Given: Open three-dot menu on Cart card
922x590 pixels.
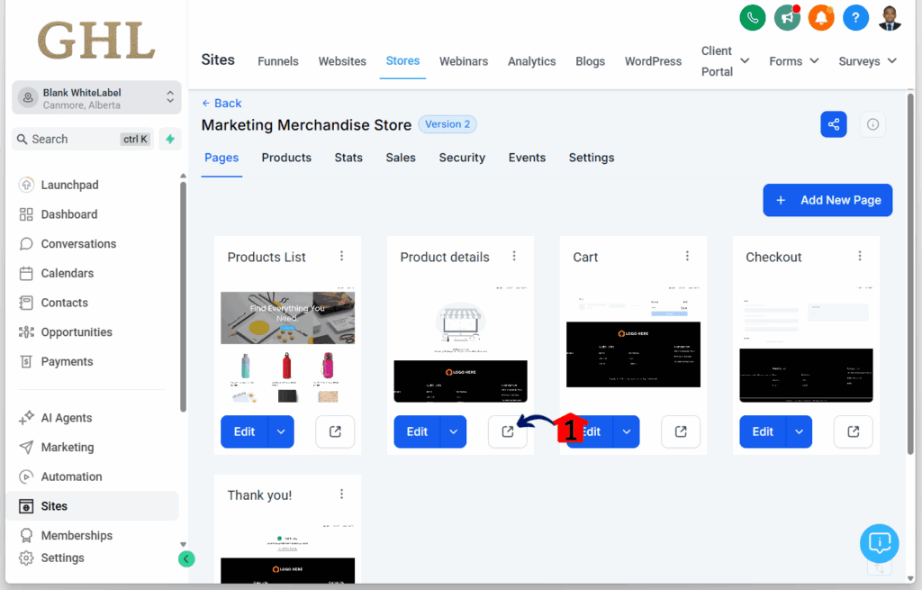Looking at the screenshot, I should pyautogui.click(x=687, y=256).
